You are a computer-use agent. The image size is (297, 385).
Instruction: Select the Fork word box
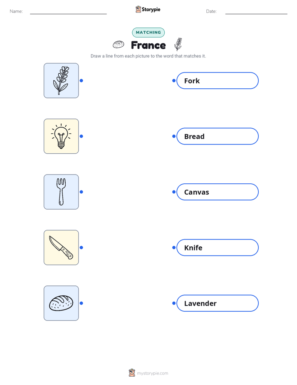click(x=218, y=80)
